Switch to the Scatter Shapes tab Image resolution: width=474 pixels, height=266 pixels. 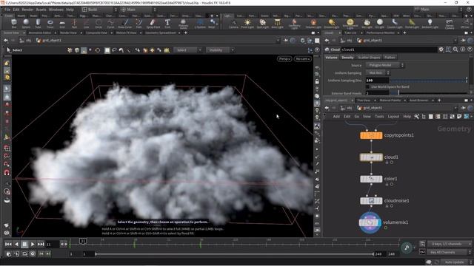click(x=369, y=58)
